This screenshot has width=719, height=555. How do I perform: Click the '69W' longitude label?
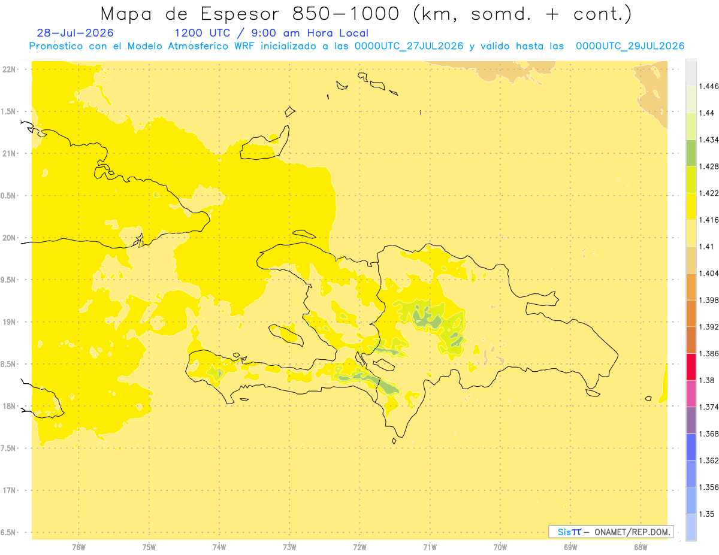click(570, 547)
